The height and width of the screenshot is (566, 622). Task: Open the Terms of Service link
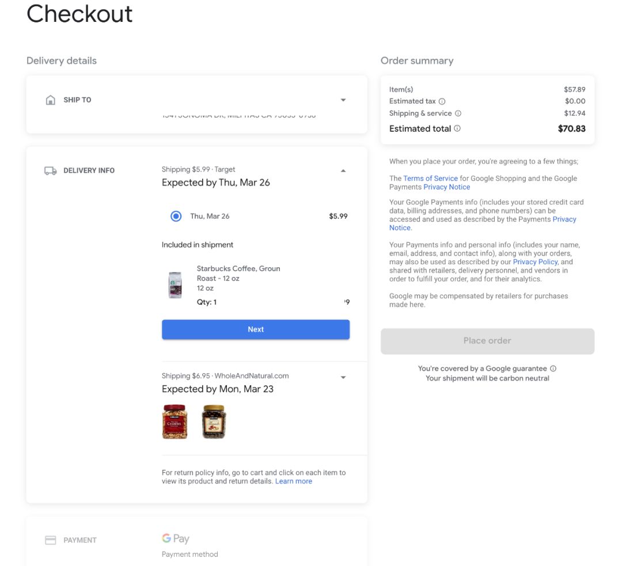coord(430,178)
